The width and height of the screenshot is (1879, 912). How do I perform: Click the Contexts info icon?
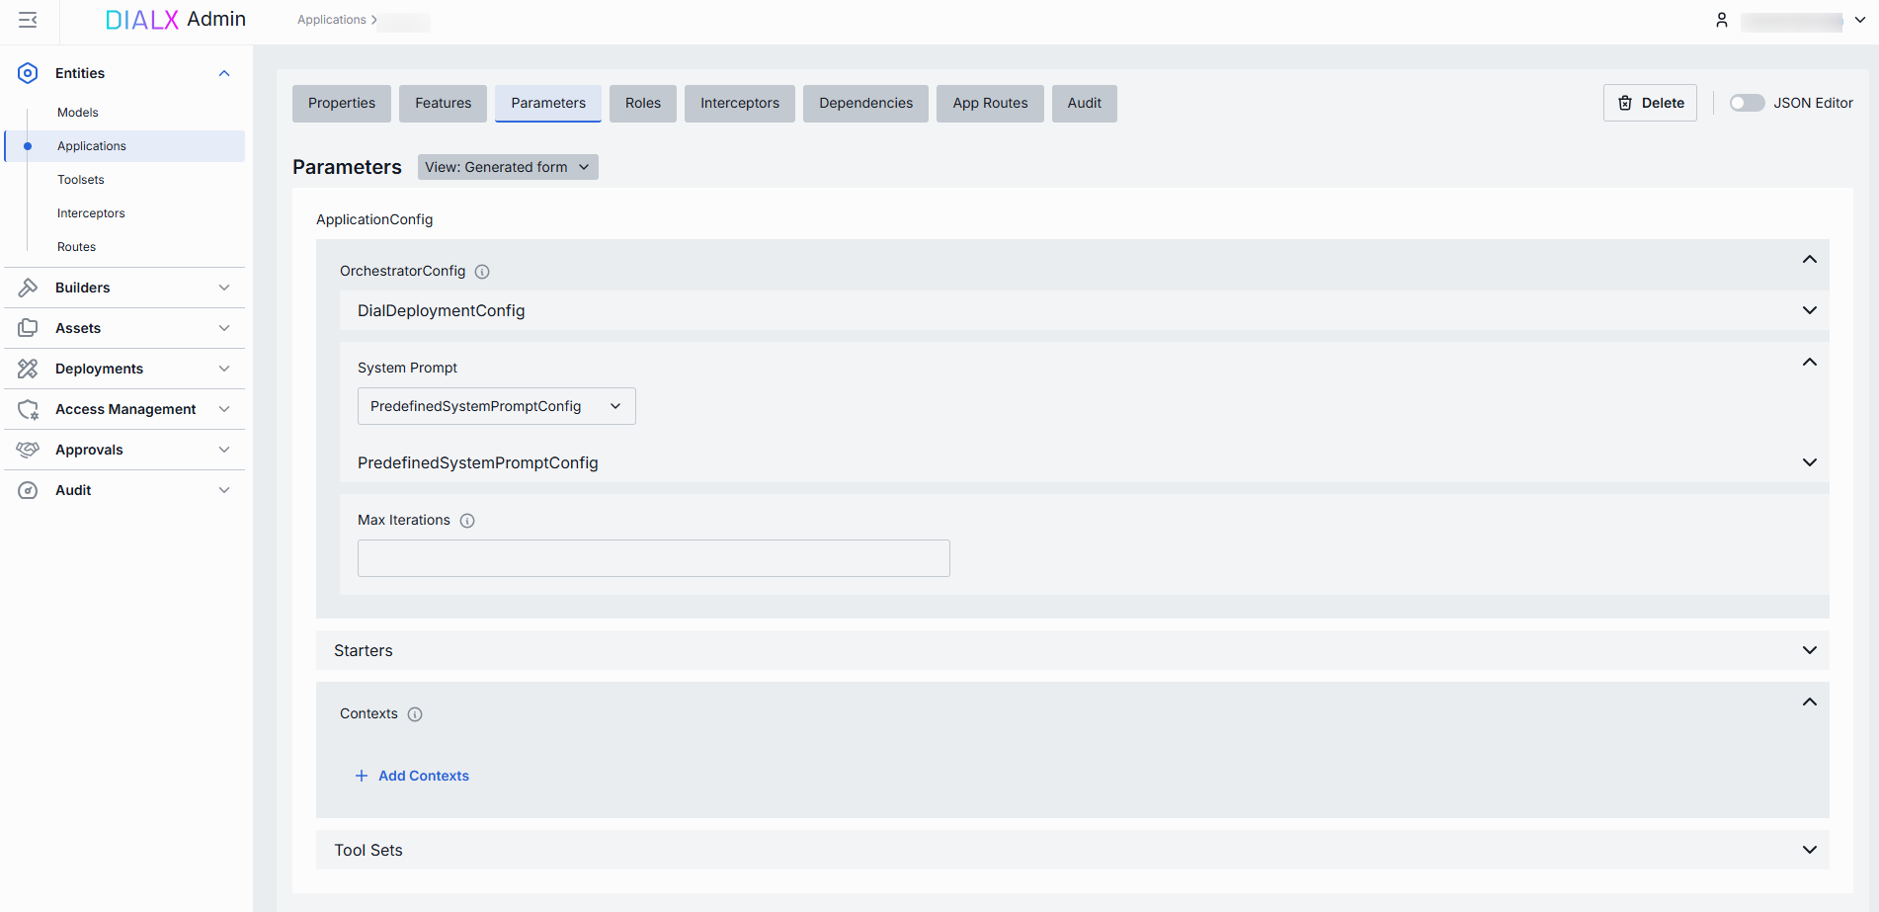[415, 714]
